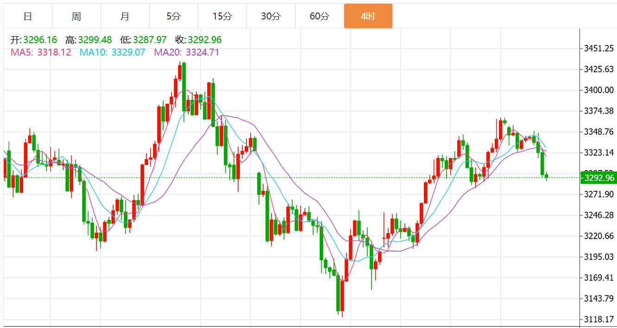This screenshot has width=617, height=328.
Task: Click the low price value 3287.97
Action: coord(150,40)
